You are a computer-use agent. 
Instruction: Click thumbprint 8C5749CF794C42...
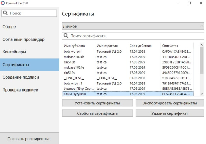pyautogui.click(x=176, y=94)
